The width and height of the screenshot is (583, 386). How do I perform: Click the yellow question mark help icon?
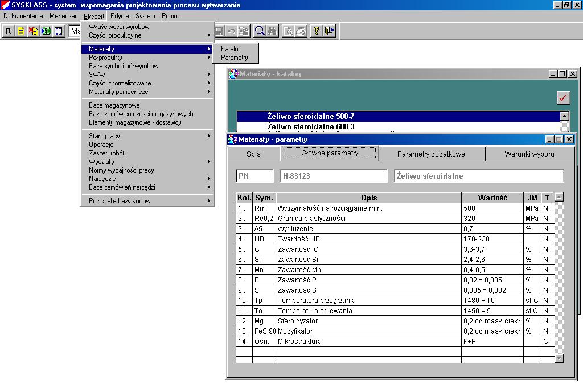[316, 31]
